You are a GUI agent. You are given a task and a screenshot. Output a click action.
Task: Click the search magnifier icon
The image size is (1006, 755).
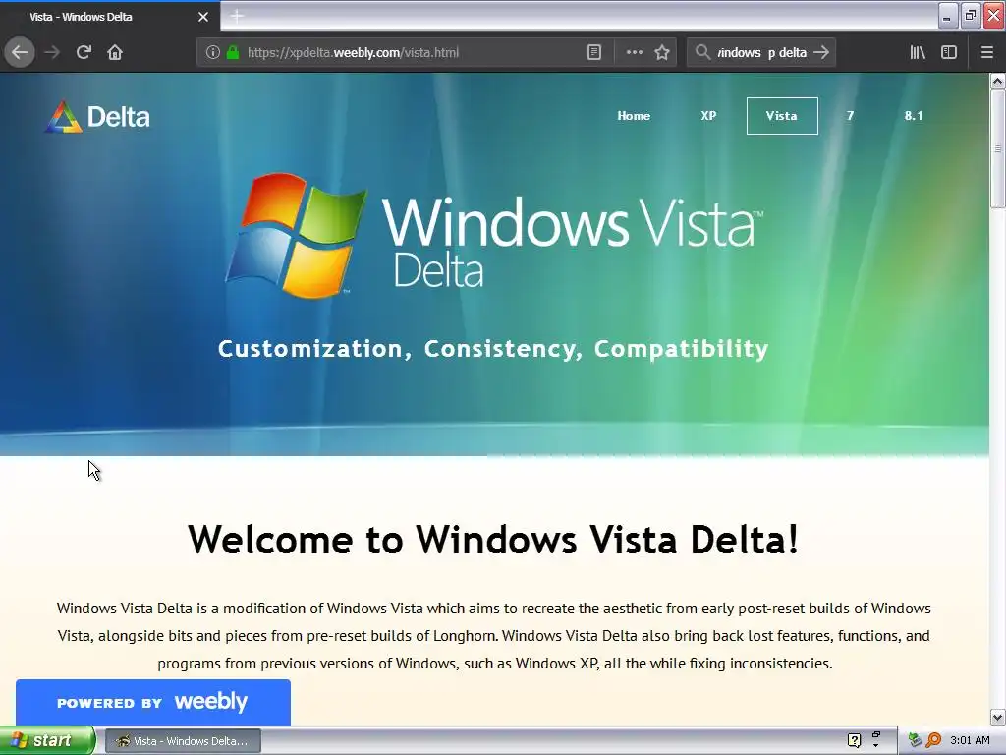(703, 52)
